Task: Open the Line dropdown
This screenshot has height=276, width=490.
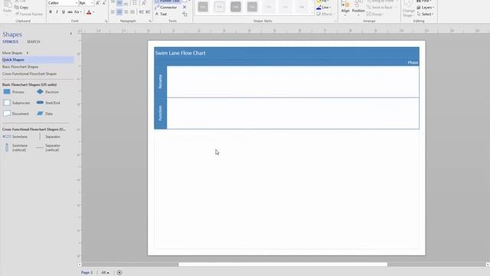Action: point(323,7)
